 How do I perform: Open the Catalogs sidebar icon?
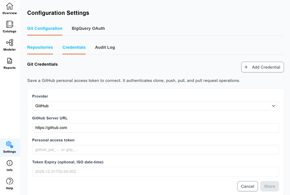(x=10, y=24)
